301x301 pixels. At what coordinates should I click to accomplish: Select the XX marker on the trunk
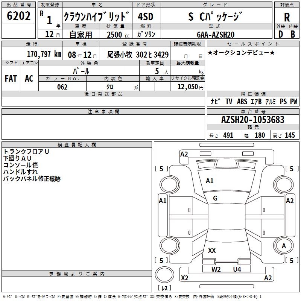212,251
